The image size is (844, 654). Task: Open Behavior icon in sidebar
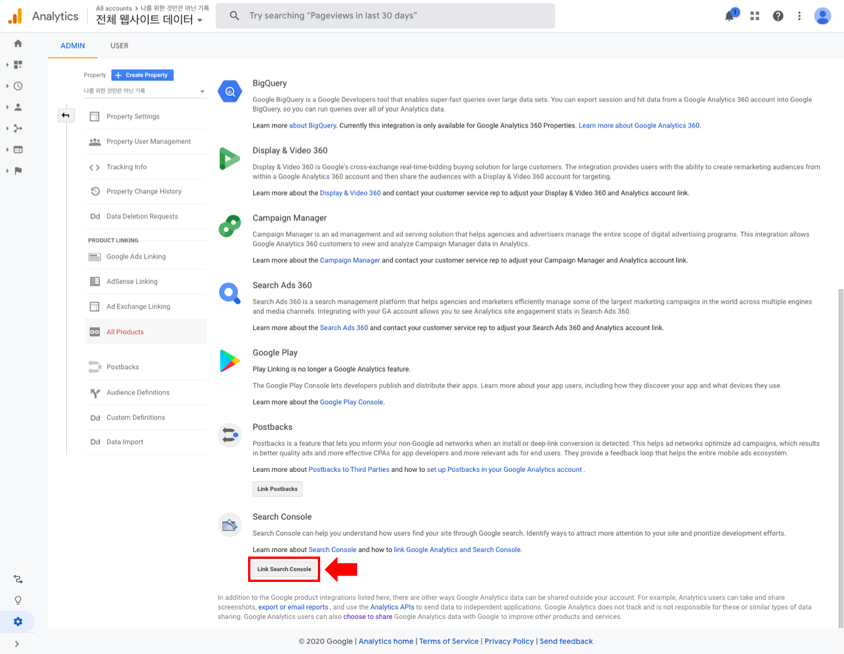(x=18, y=149)
